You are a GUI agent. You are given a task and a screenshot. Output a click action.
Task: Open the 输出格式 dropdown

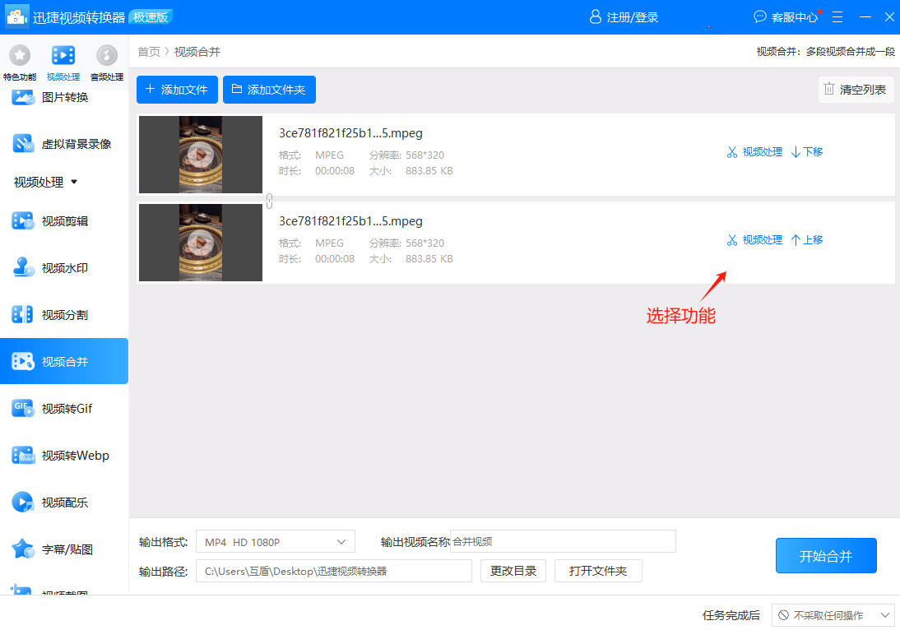(x=276, y=542)
